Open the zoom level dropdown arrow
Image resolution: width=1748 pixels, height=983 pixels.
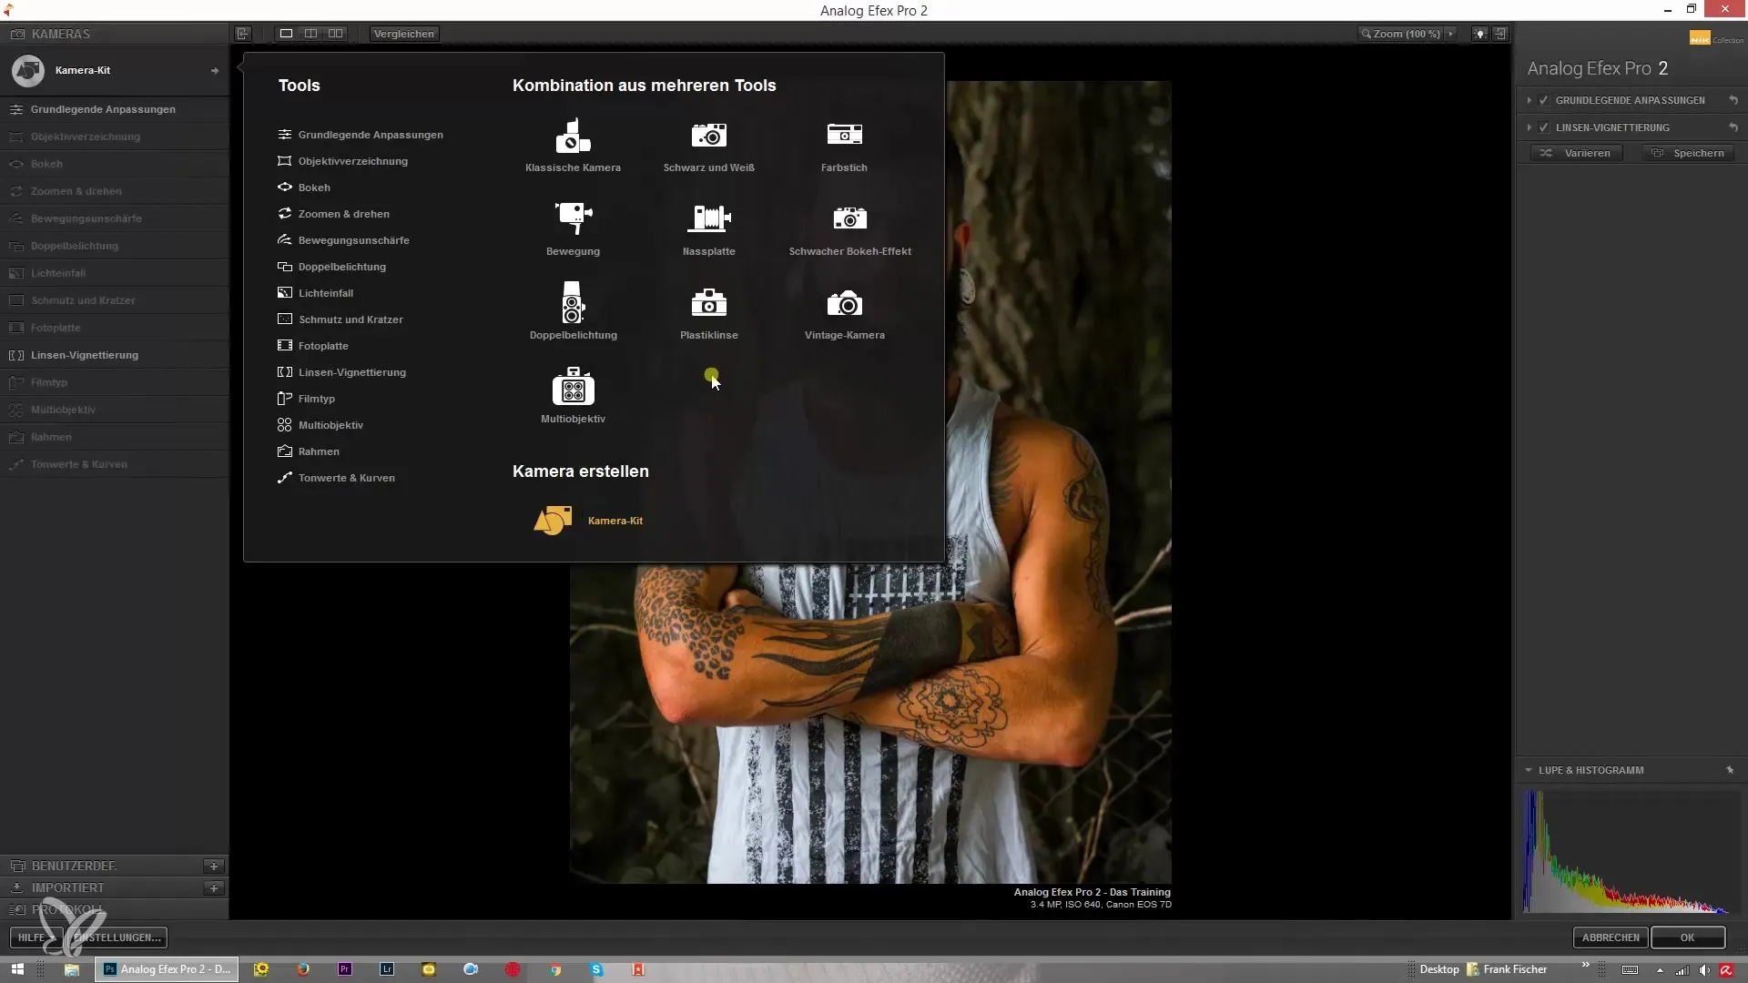1451,34
